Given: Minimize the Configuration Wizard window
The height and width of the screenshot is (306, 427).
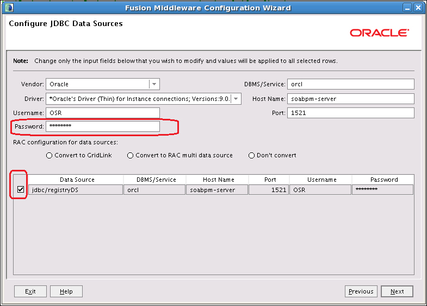Looking at the screenshot, I should click(x=407, y=8).
